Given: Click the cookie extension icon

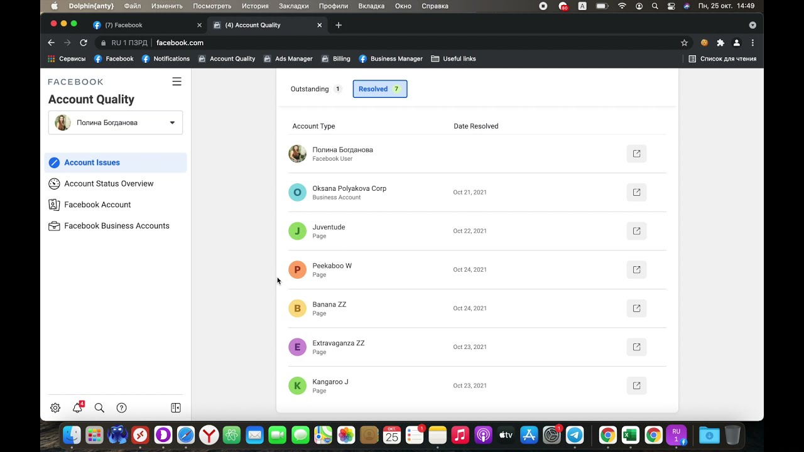Looking at the screenshot, I should click(x=705, y=43).
